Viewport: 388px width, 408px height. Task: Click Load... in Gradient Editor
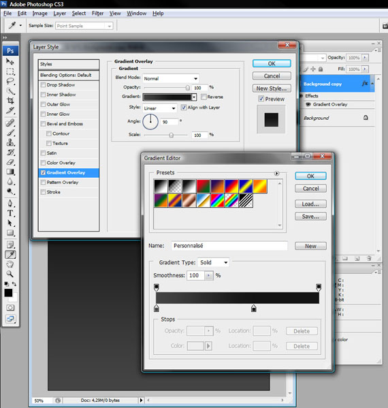pyautogui.click(x=310, y=204)
